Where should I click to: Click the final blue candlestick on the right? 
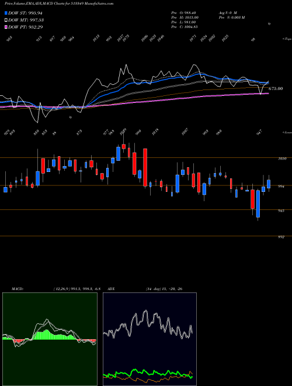(269, 184)
